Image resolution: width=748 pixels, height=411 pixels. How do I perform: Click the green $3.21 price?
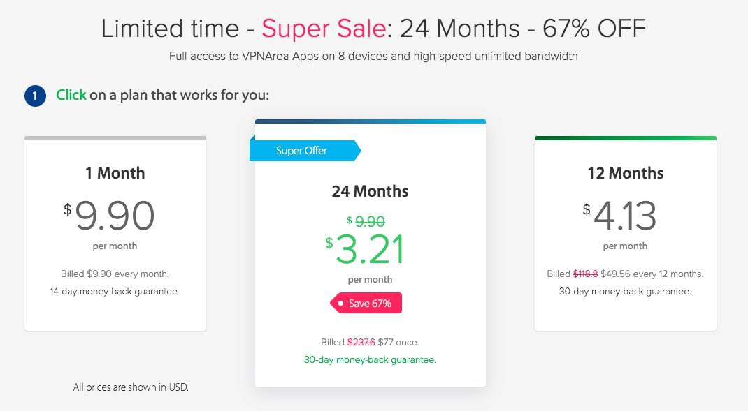(x=365, y=248)
